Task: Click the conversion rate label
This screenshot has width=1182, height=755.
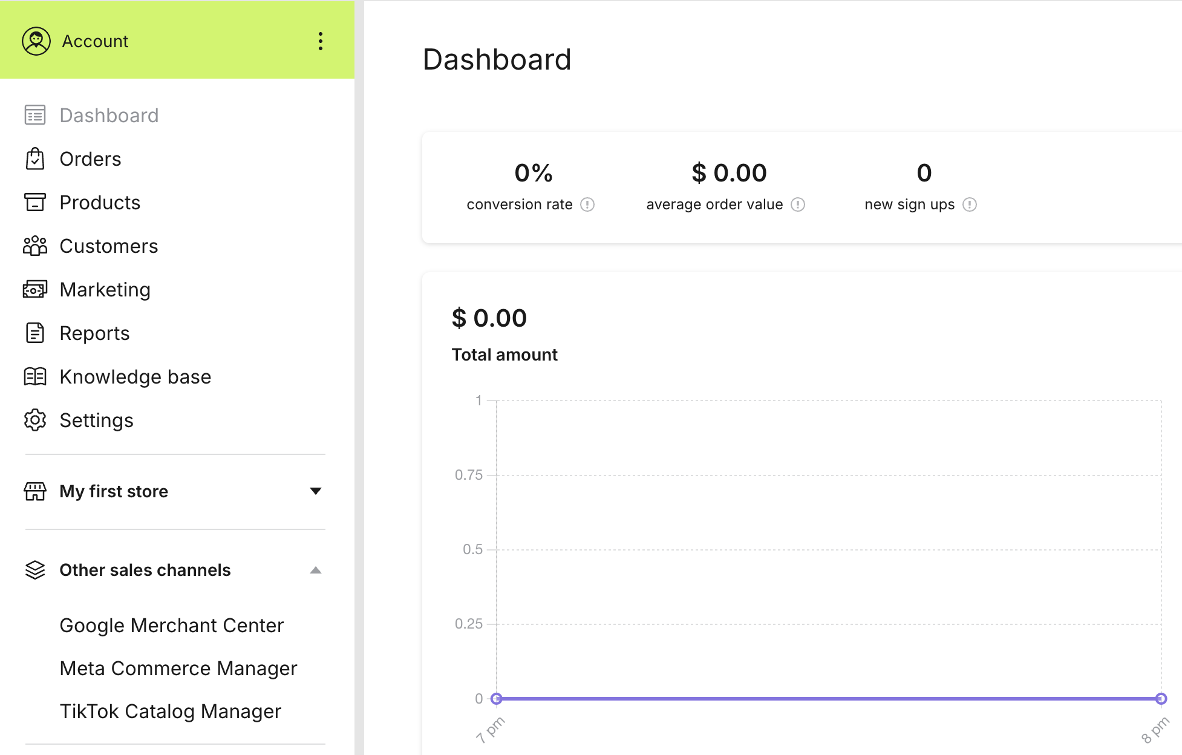Action: pyautogui.click(x=520, y=204)
